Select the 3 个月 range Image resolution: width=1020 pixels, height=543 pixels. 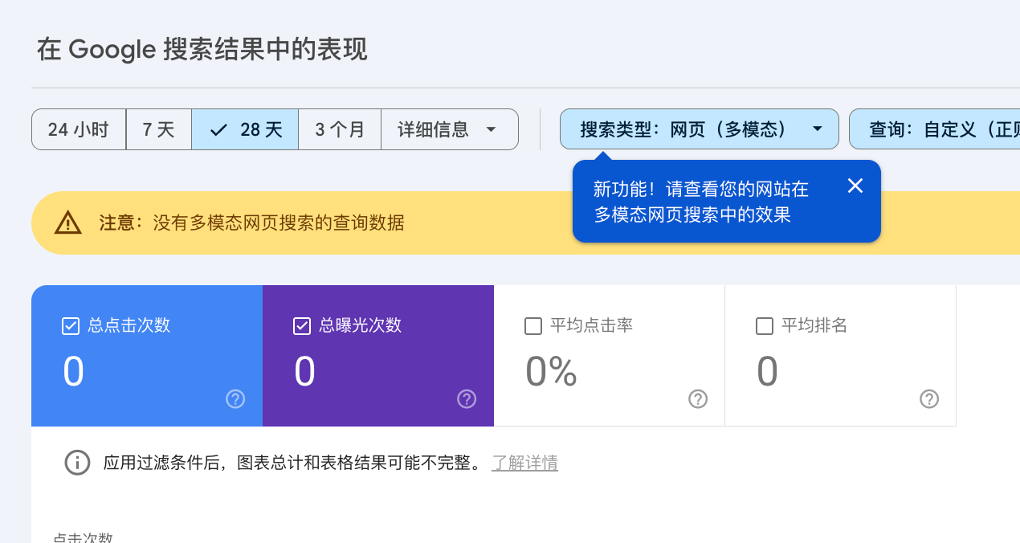(340, 129)
